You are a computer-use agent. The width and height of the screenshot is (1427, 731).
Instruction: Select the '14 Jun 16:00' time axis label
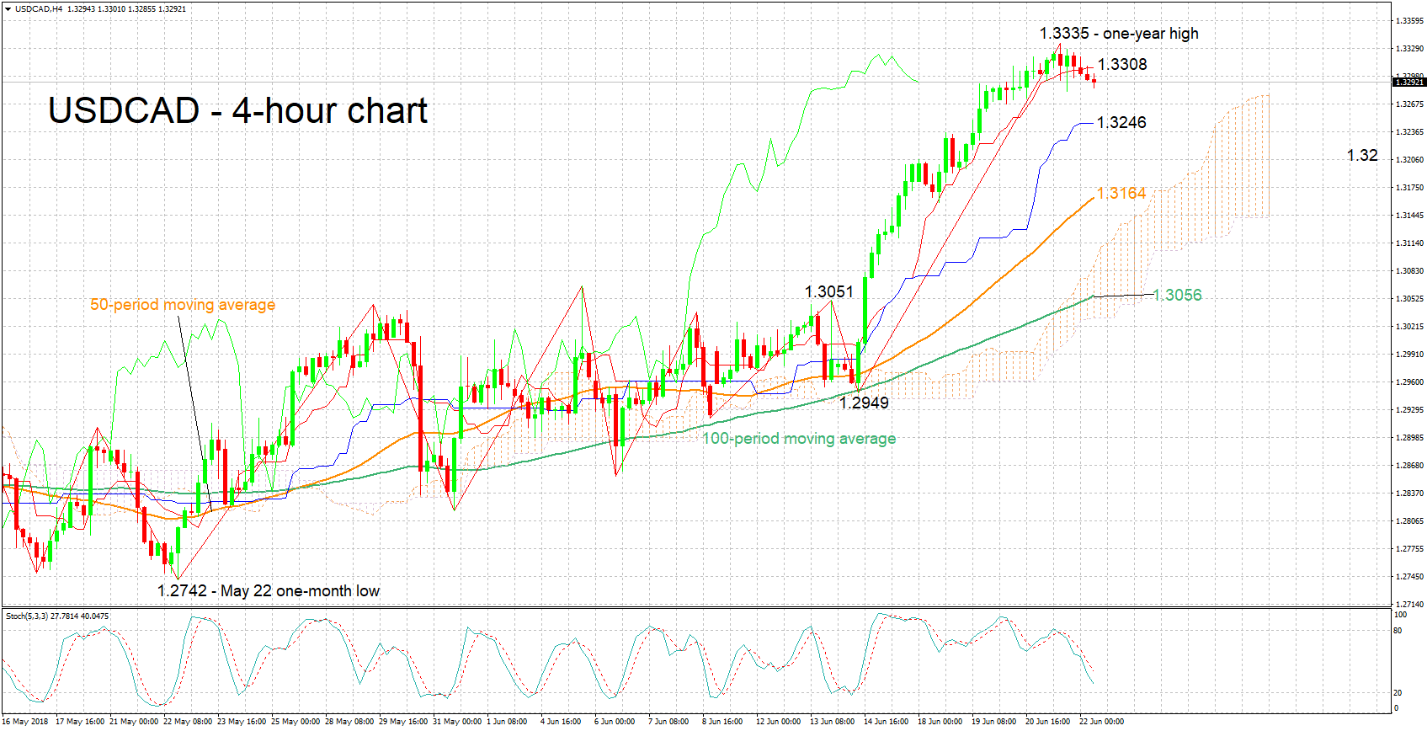pyautogui.click(x=886, y=722)
